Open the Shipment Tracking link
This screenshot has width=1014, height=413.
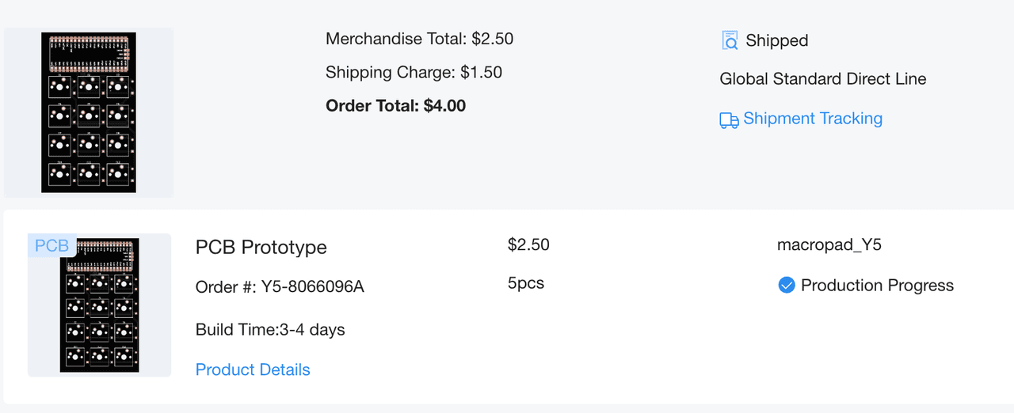(812, 119)
